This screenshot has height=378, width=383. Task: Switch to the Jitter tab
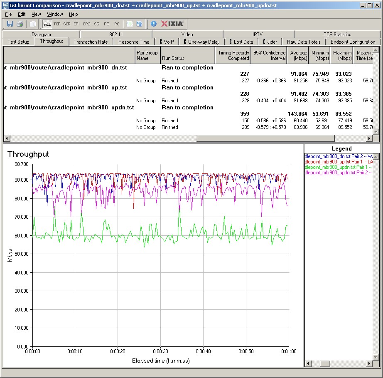click(x=270, y=42)
